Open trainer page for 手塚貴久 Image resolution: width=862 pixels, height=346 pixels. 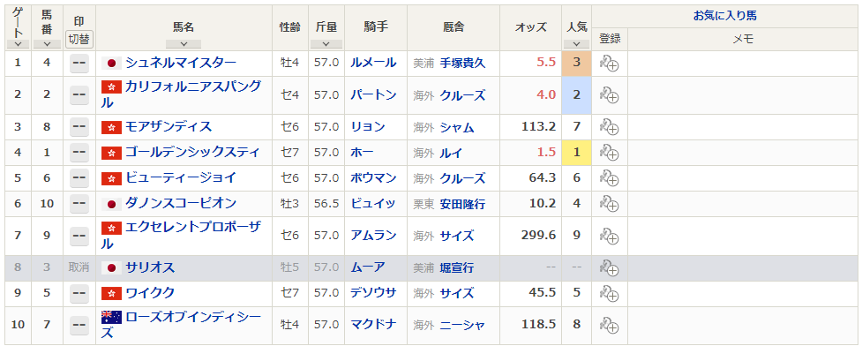pyautogui.click(x=462, y=64)
